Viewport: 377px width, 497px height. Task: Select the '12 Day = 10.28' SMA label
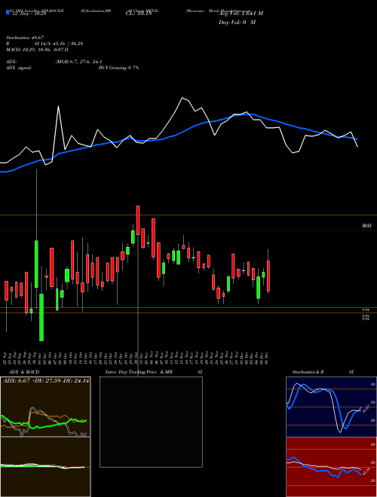[x=29, y=14]
